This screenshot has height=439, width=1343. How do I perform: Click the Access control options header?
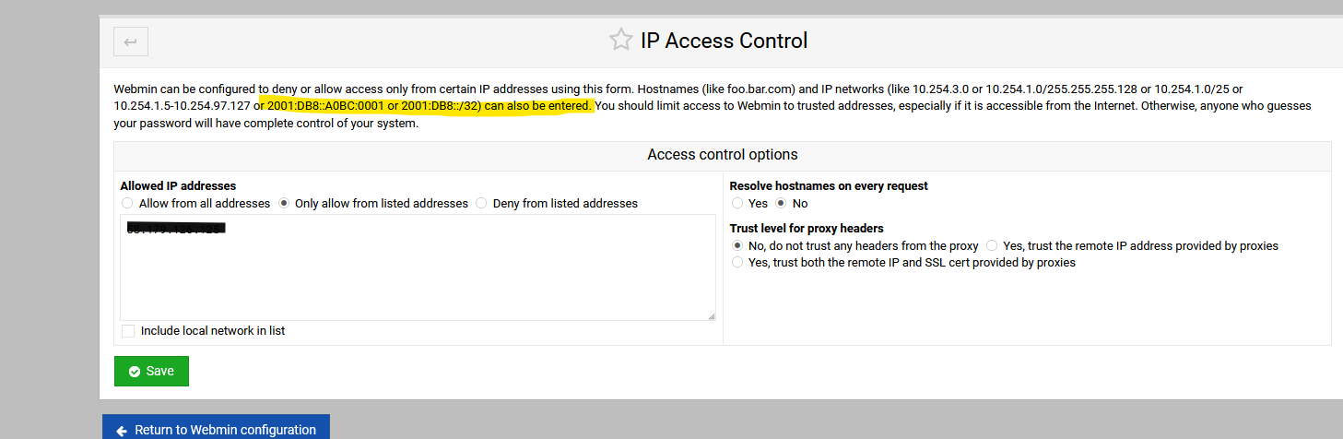tap(723, 154)
